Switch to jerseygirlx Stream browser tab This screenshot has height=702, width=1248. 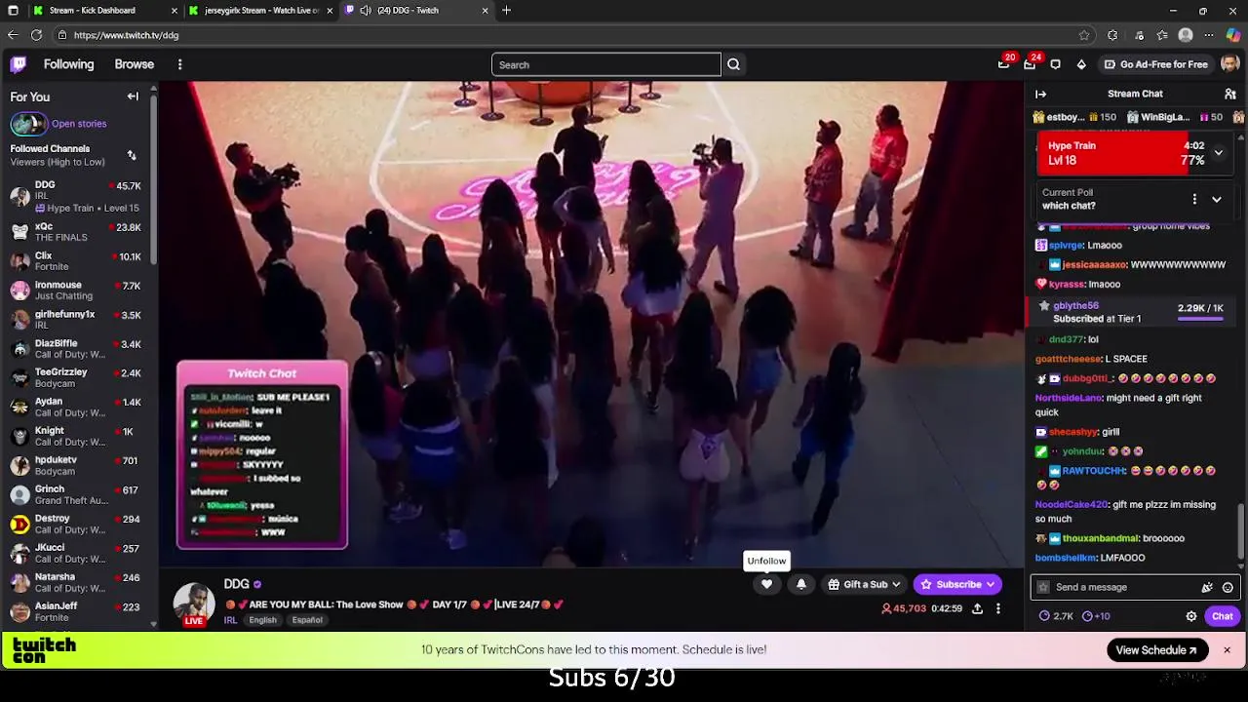click(x=261, y=11)
